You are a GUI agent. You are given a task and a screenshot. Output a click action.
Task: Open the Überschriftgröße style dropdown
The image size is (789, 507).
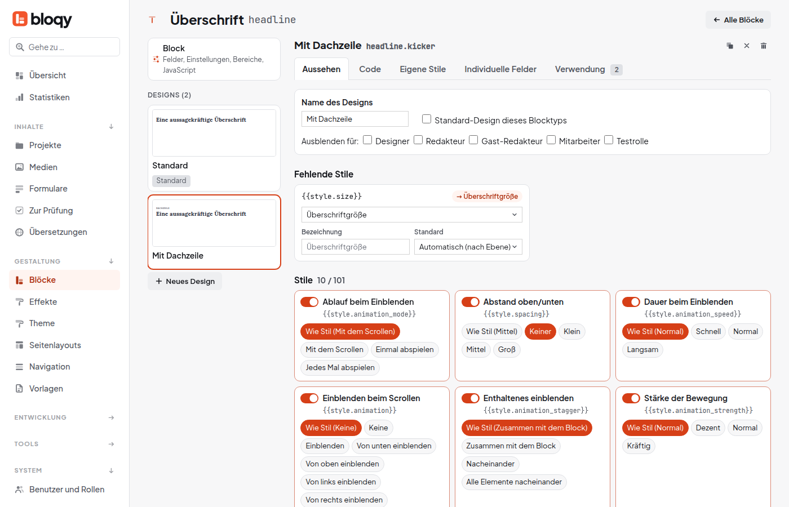coord(412,215)
